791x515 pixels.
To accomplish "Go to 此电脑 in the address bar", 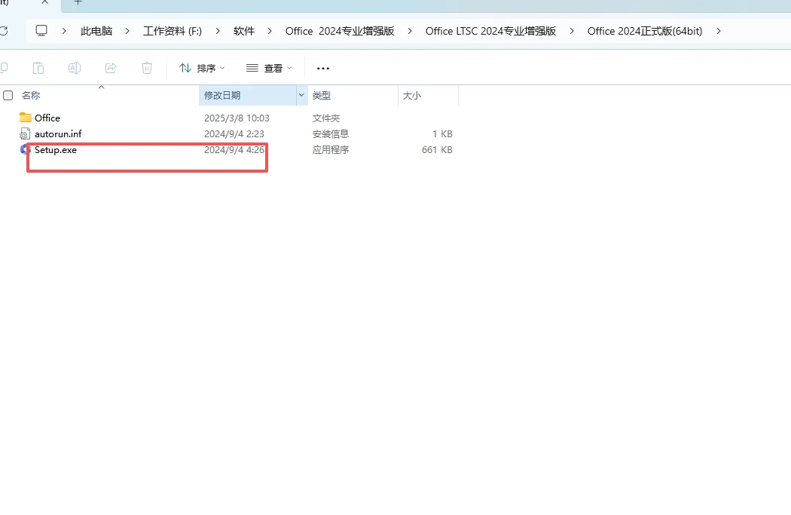I will [x=96, y=32].
